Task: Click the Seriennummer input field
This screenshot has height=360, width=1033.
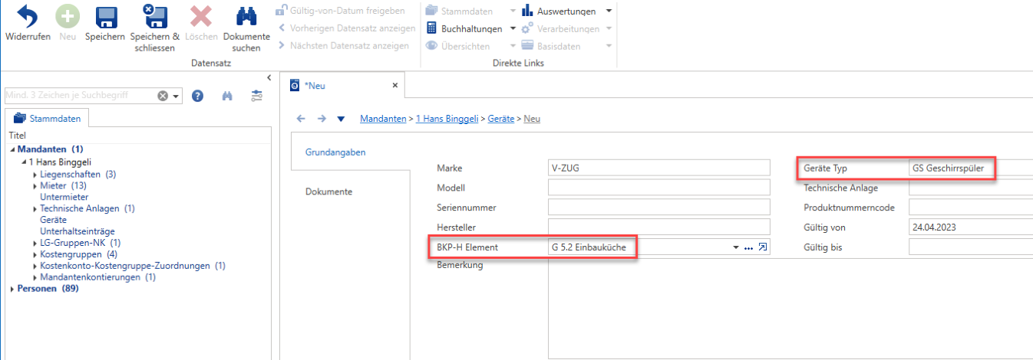Action: (659, 208)
